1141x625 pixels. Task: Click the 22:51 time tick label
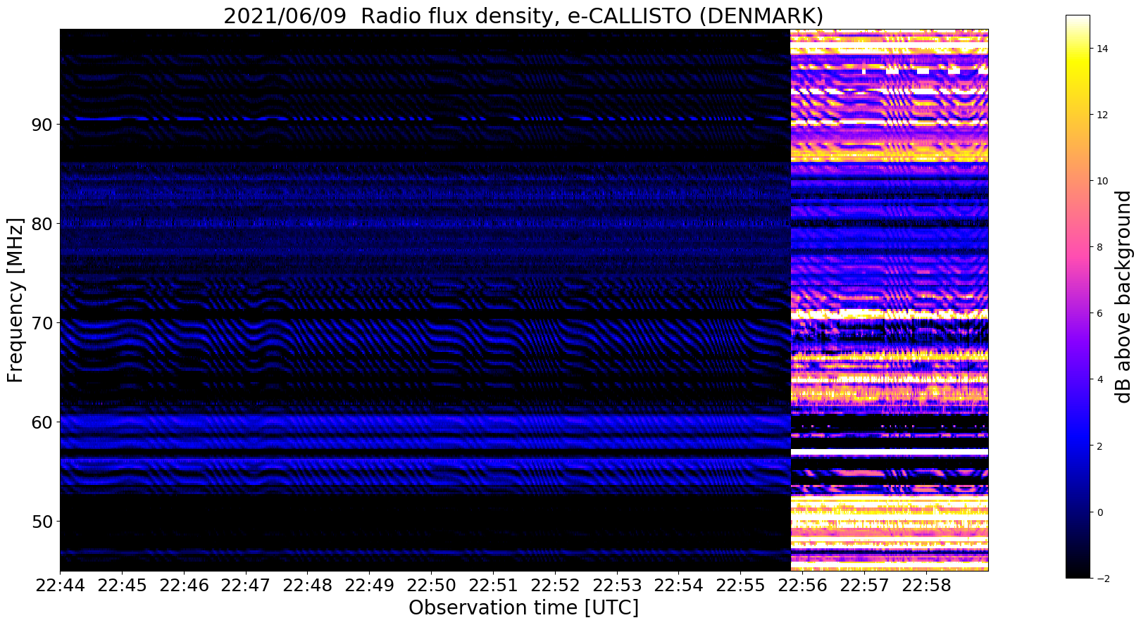click(x=493, y=585)
